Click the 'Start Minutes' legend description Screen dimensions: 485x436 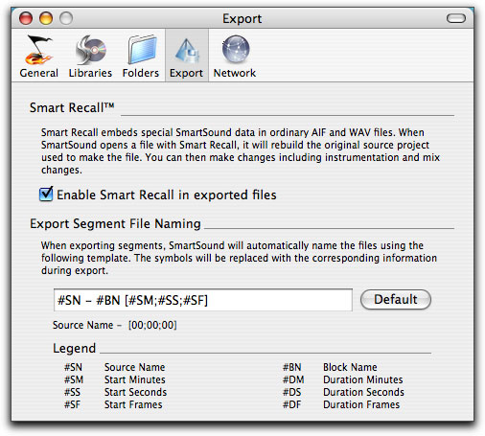[x=134, y=379]
